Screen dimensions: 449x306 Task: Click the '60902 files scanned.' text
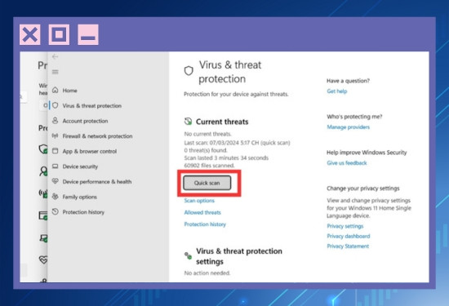point(209,165)
